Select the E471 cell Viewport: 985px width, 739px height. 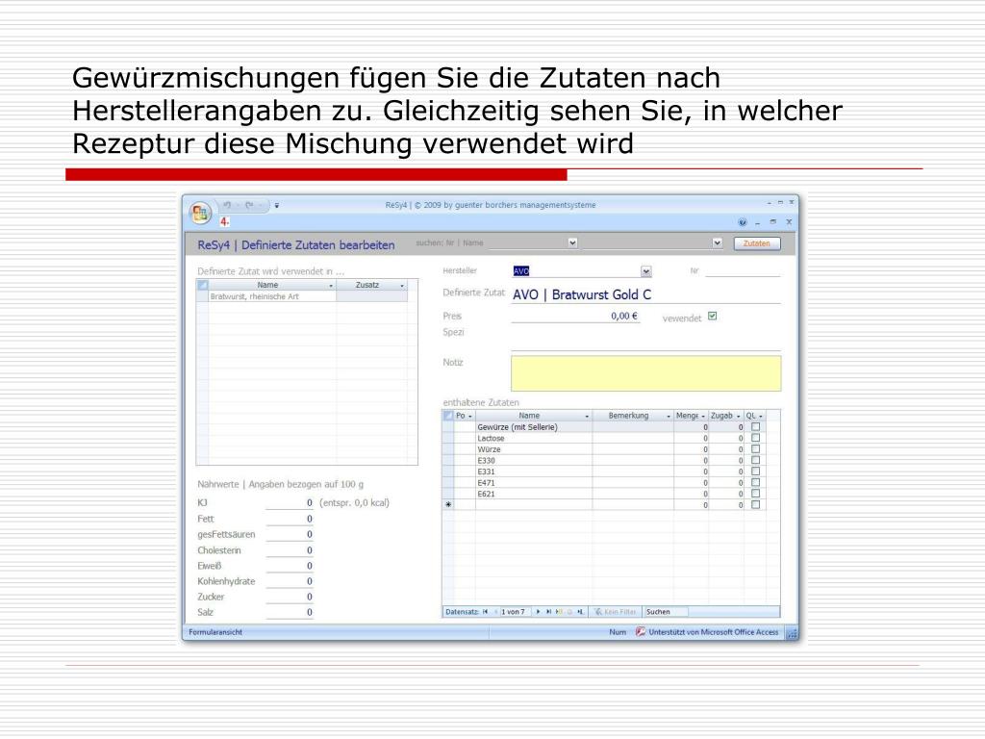pos(533,483)
